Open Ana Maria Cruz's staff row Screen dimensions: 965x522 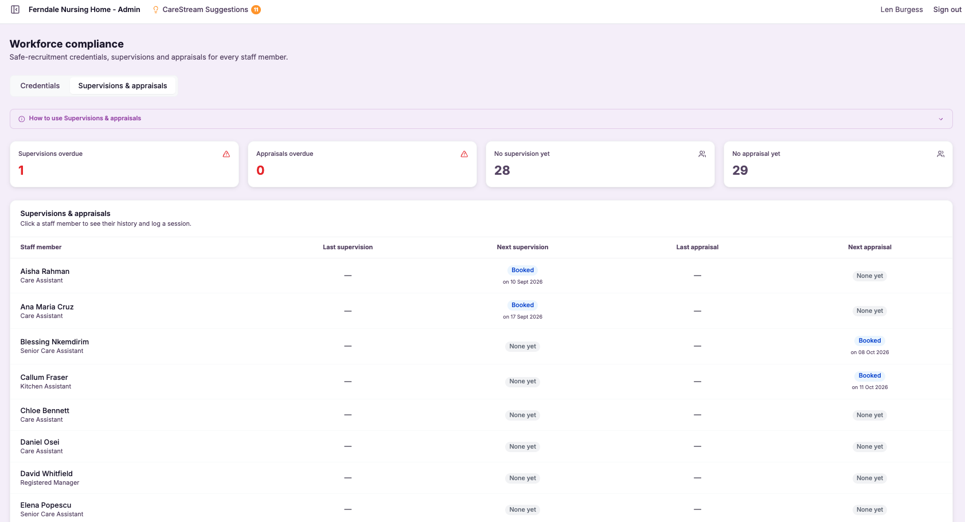coord(481,311)
